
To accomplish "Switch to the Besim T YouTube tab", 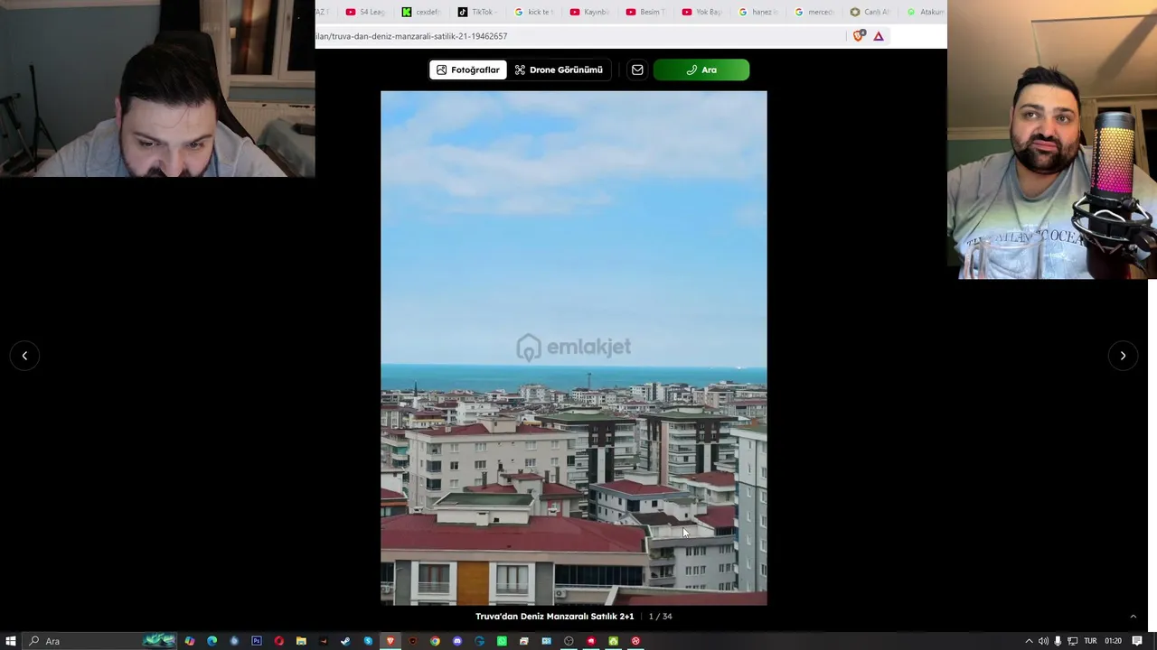I will pos(645,12).
